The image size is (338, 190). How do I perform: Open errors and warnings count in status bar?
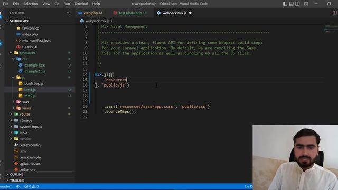click(x=32, y=186)
